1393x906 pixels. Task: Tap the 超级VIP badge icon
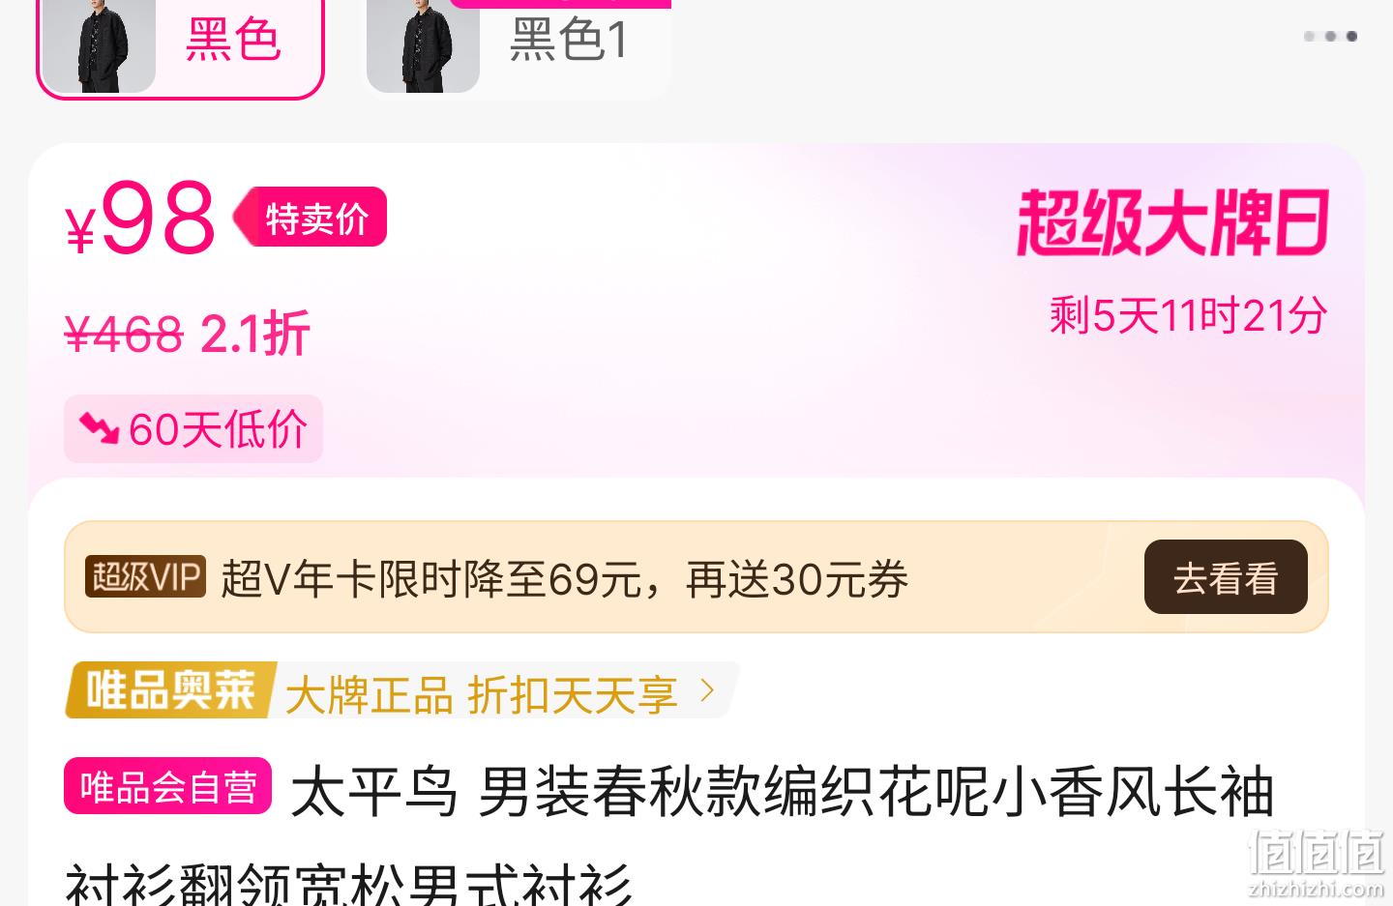(x=145, y=577)
